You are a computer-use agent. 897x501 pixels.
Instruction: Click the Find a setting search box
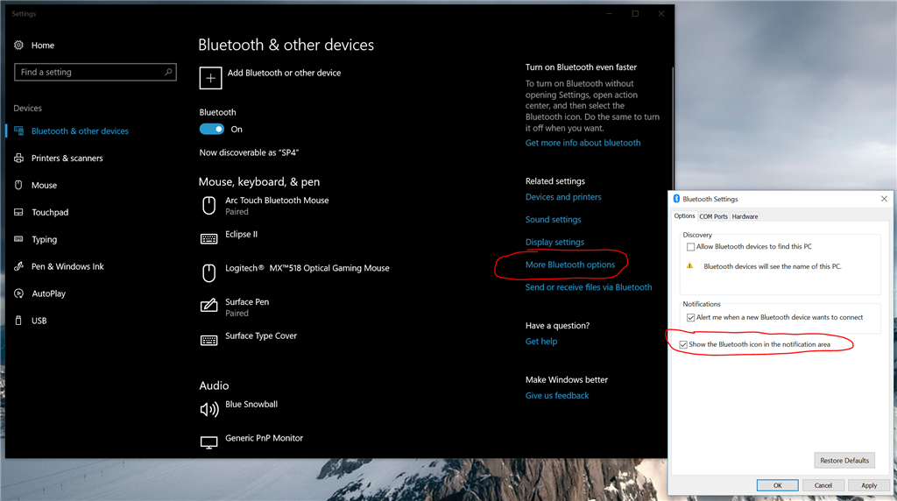pos(95,72)
